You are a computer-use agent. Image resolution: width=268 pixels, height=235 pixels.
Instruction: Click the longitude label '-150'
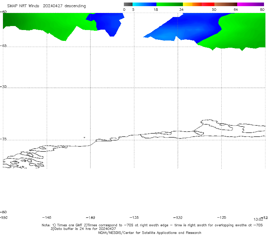click(4, 217)
